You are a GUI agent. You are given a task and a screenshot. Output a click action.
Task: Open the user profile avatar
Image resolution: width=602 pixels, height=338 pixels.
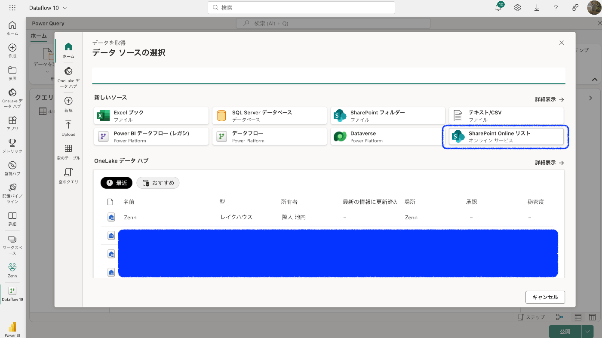(594, 8)
